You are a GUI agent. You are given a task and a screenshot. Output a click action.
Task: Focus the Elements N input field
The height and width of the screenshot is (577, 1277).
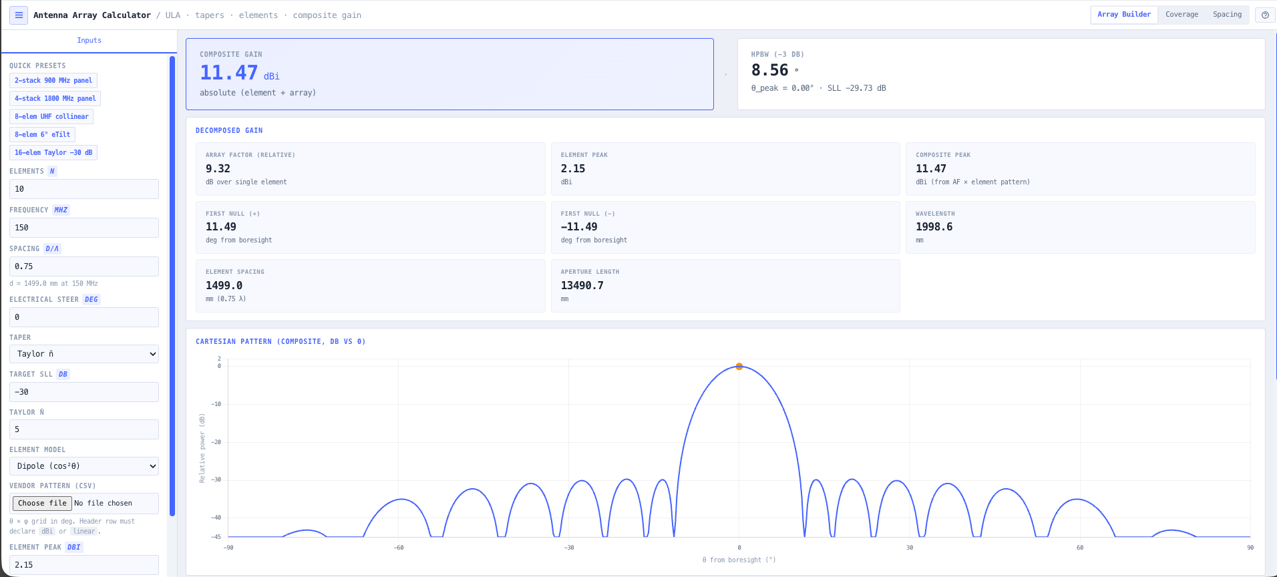point(84,189)
